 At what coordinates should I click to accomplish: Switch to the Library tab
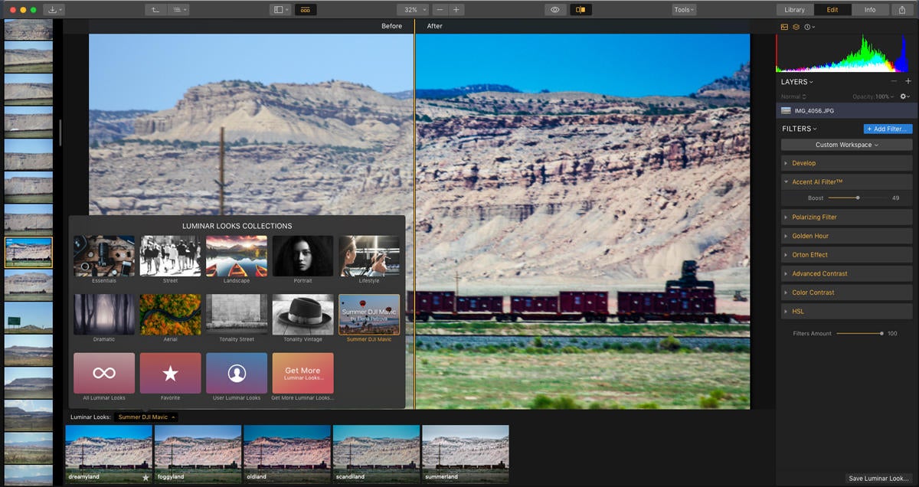tap(795, 10)
